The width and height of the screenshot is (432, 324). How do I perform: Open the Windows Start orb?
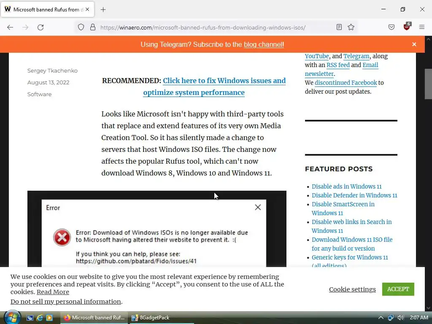coord(12,317)
